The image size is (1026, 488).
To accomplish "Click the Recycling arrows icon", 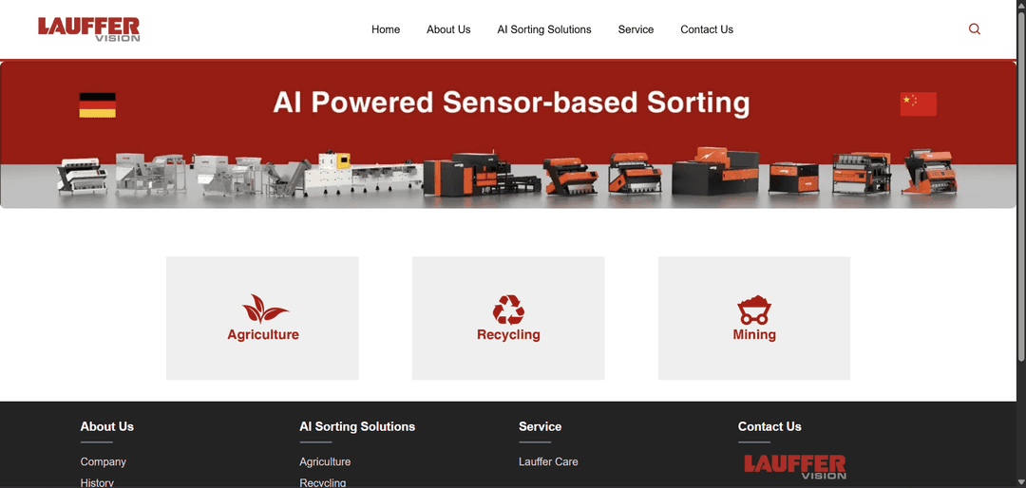I will (508, 310).
